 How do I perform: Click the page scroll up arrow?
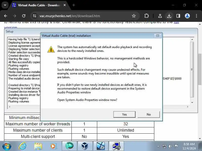point(200,24)
